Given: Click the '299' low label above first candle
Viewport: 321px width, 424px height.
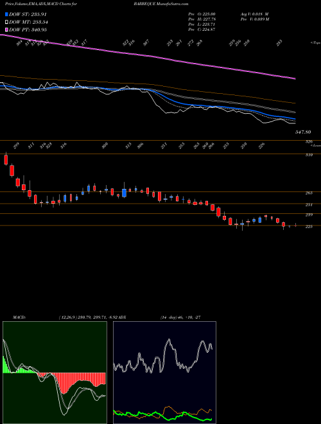Looking at the screenshot, I should point(17,146).
